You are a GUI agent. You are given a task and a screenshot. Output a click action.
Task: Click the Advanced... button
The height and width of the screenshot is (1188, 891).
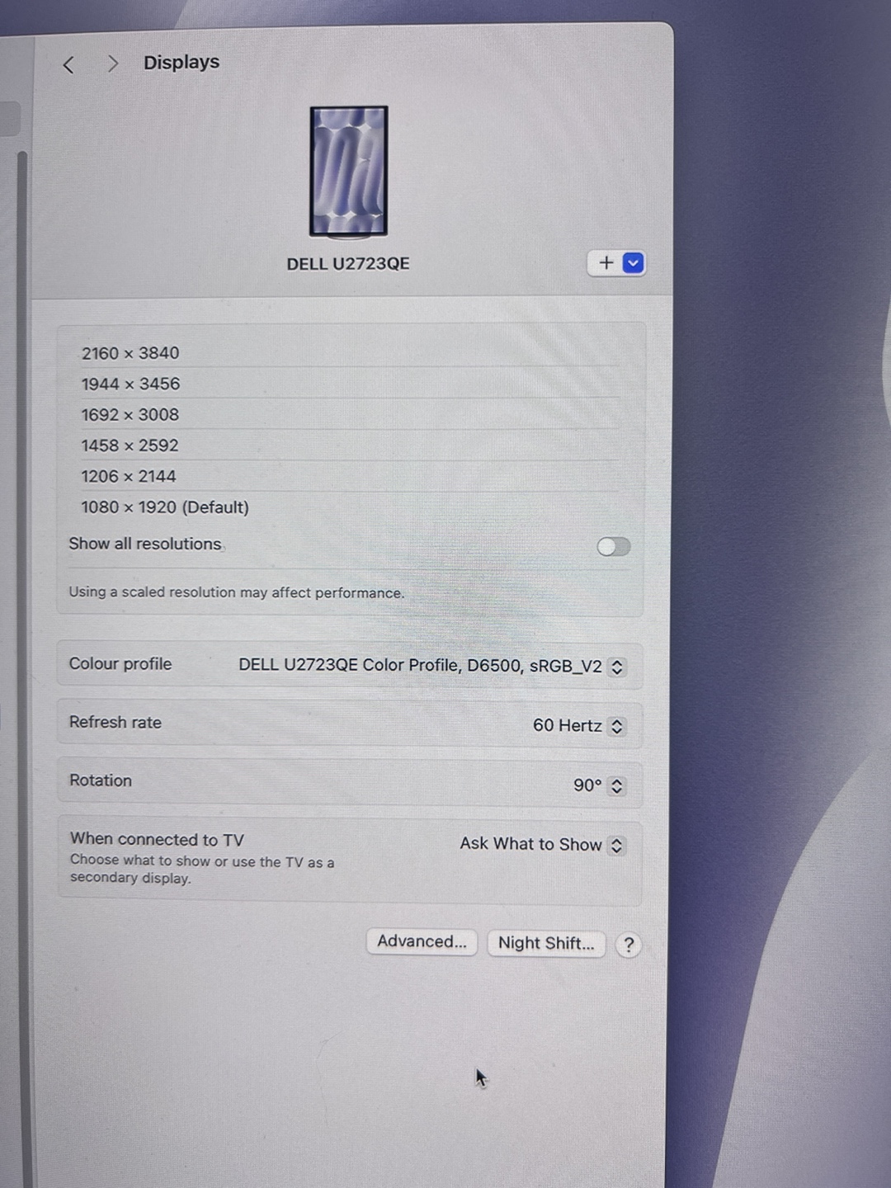point(422,942)
